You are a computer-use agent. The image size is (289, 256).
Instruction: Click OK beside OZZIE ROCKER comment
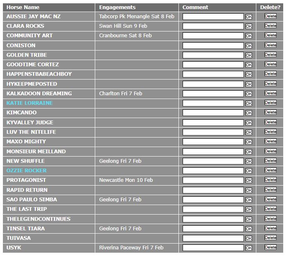pyautogui.click(x=249, y=171)
